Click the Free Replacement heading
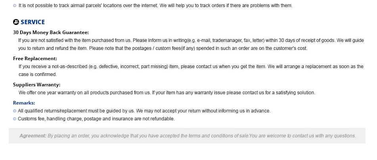Screen dimensions: 377x160 coord(35,59)
